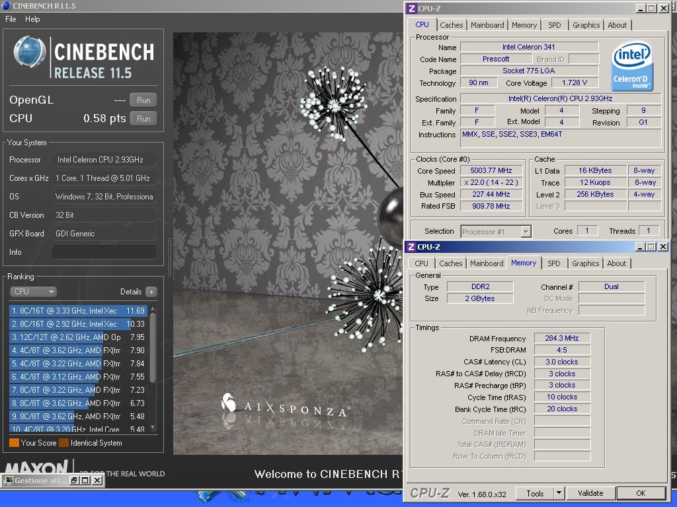This screenshot has height=507, width=677.
Task: Click the DRAM Frequency value 284.3 MHz
Action: (x=562, y=339)
